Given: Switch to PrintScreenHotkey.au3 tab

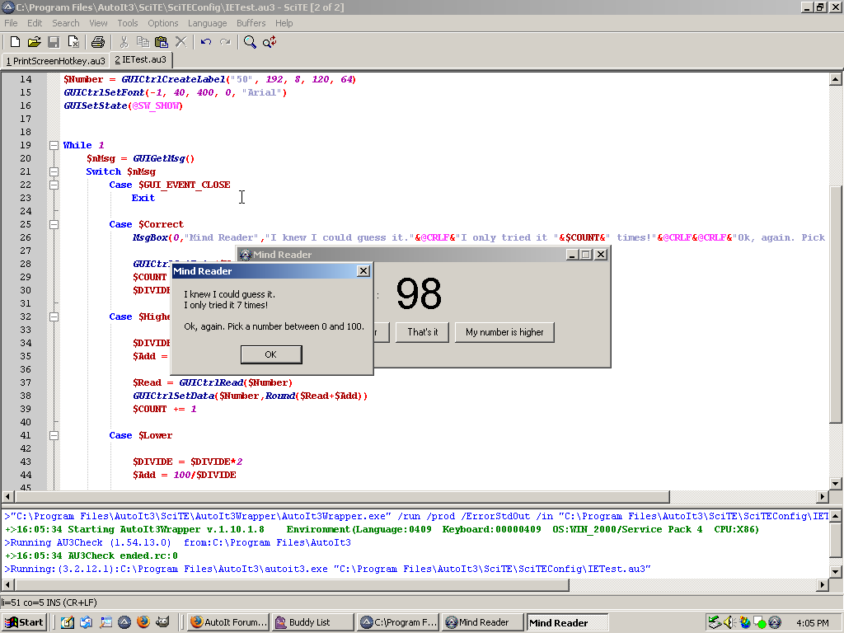Looking at the screenshot, I should point(55,60).
